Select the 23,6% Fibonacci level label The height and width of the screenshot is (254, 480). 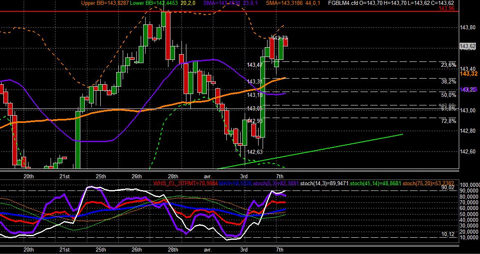(449, 65)
